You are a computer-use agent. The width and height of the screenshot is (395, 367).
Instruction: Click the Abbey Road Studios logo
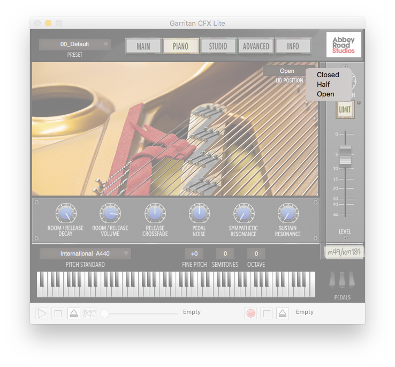[344, 45]
